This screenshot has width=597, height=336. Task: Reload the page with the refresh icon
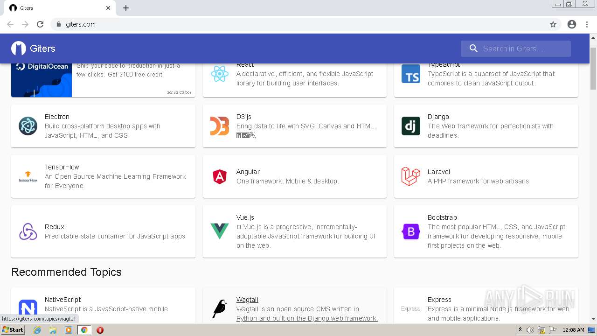click(x=40, y=24)
